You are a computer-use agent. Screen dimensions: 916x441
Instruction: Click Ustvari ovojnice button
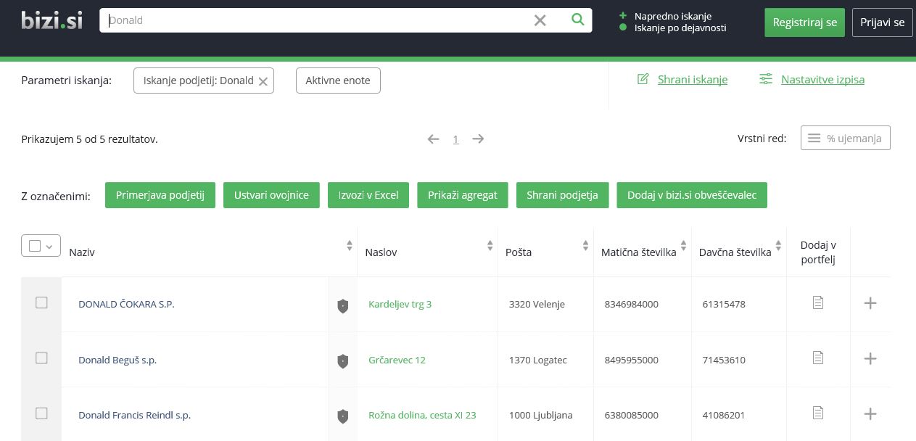tap(271, 195)
